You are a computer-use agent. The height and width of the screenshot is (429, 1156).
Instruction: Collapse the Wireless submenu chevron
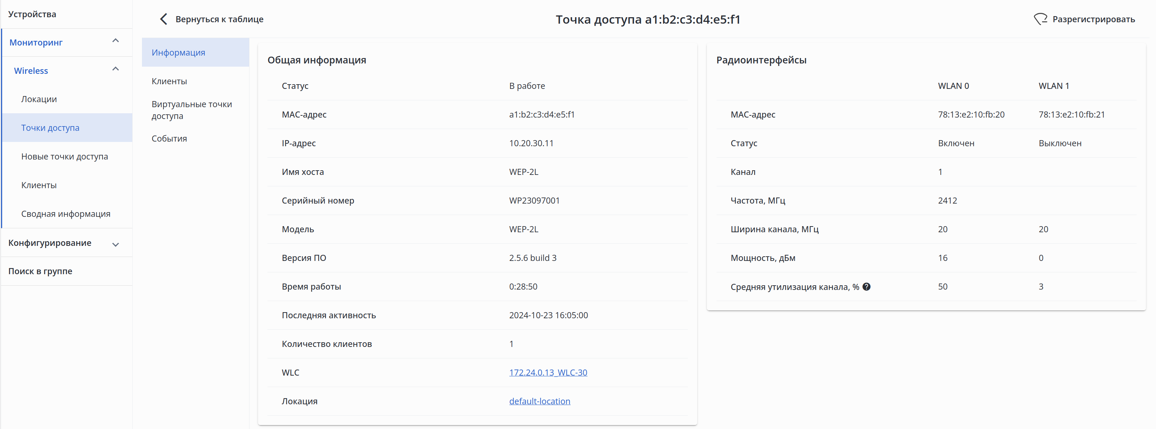point(115,69)
